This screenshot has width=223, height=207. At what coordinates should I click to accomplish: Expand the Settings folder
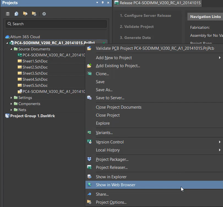point(12,98)
